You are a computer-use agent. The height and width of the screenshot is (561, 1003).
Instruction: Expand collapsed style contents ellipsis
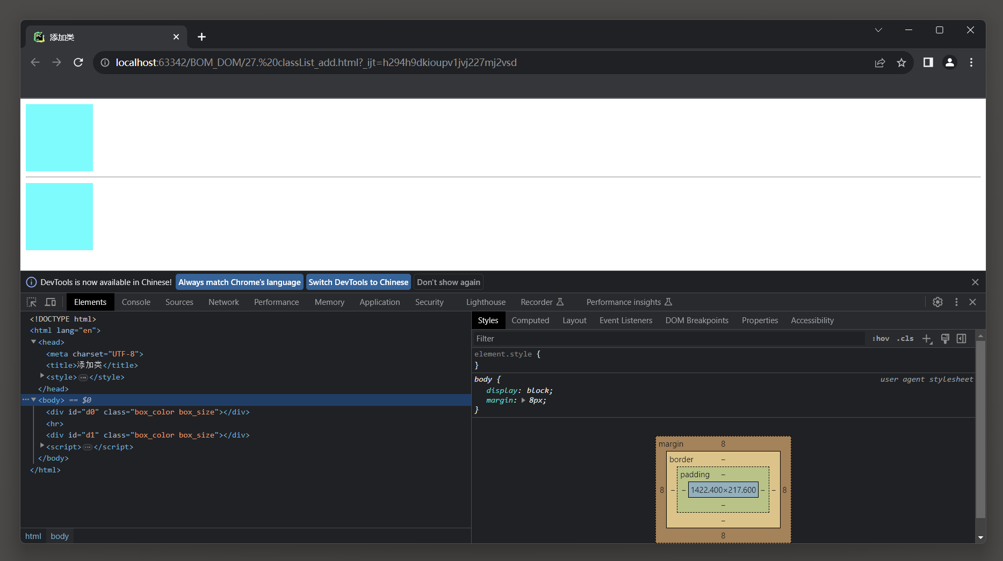tap(83, 377)
